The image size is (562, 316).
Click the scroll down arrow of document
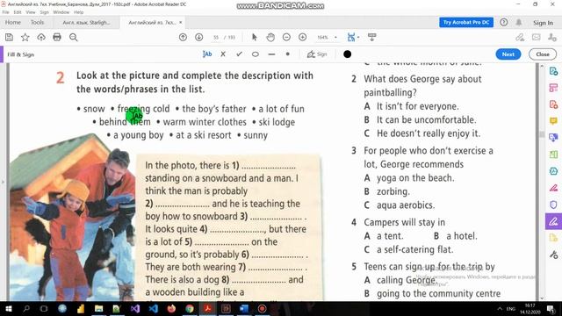[x=542, y=298]
